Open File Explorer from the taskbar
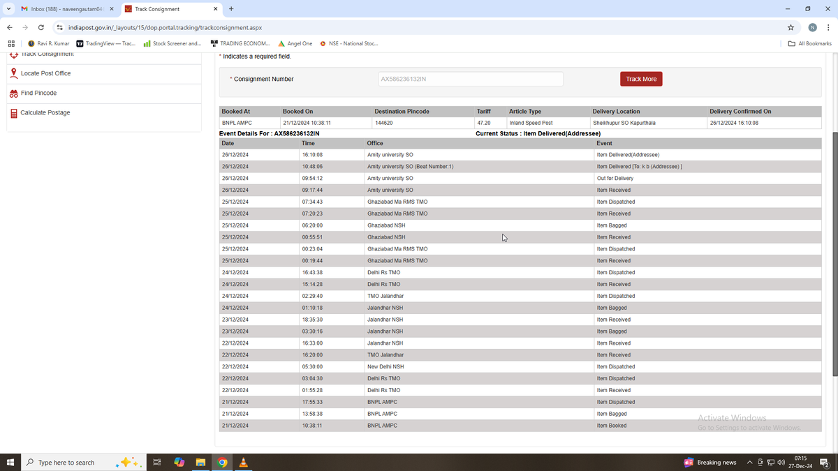 tap(200, 463)
